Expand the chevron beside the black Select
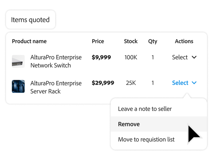The width and height of the screenshot is (213, 160). [x=194, y=57]
